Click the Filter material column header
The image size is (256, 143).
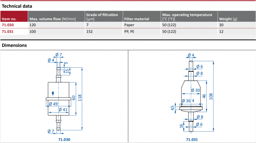pyautogui.click(x=136, y=19)
